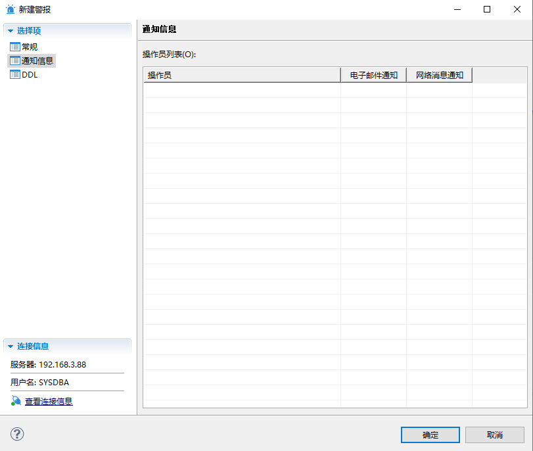
Task: Collapse the 连接信息 section arrow
Action: pos(11,346)
